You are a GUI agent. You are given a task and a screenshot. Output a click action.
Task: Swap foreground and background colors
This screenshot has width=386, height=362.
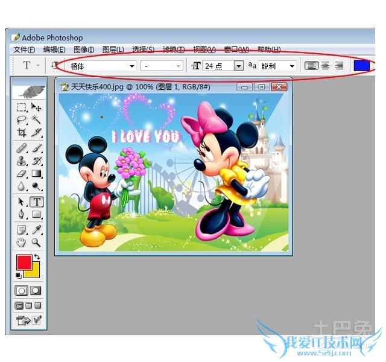(x=37, y=256)
